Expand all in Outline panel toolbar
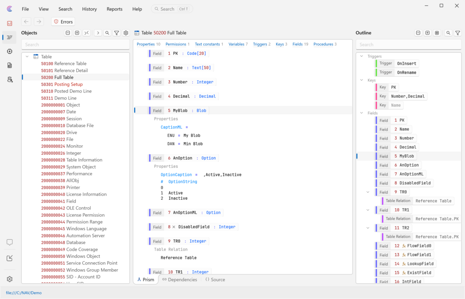Image resolution: width=465 pixels, height=299 pixels. pos(427,33)
